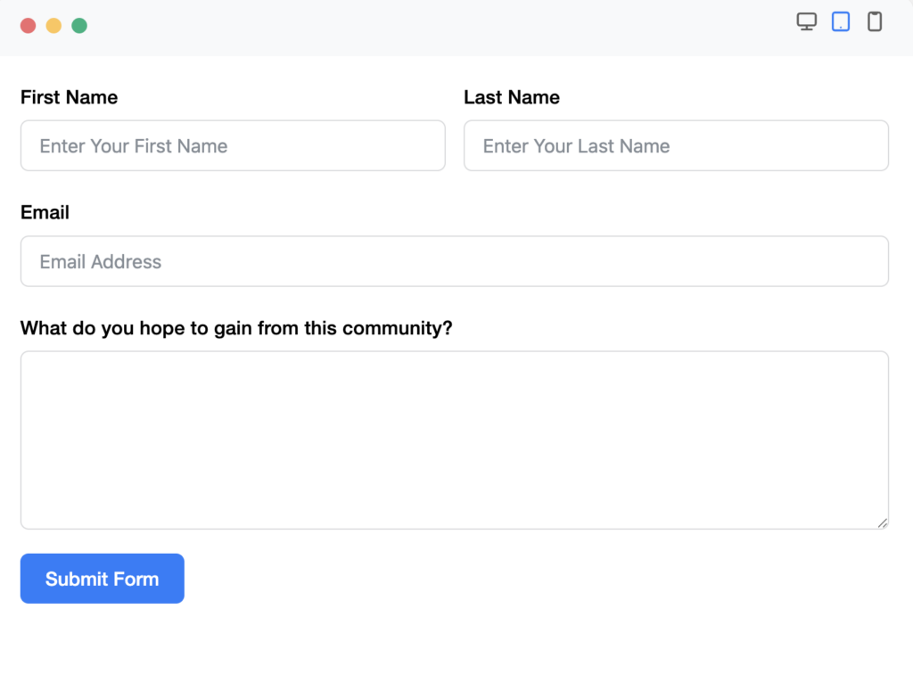The image size is (913, 699).
Task: Toggle desktop view in the preview switcher
Action: click(807, 21)
